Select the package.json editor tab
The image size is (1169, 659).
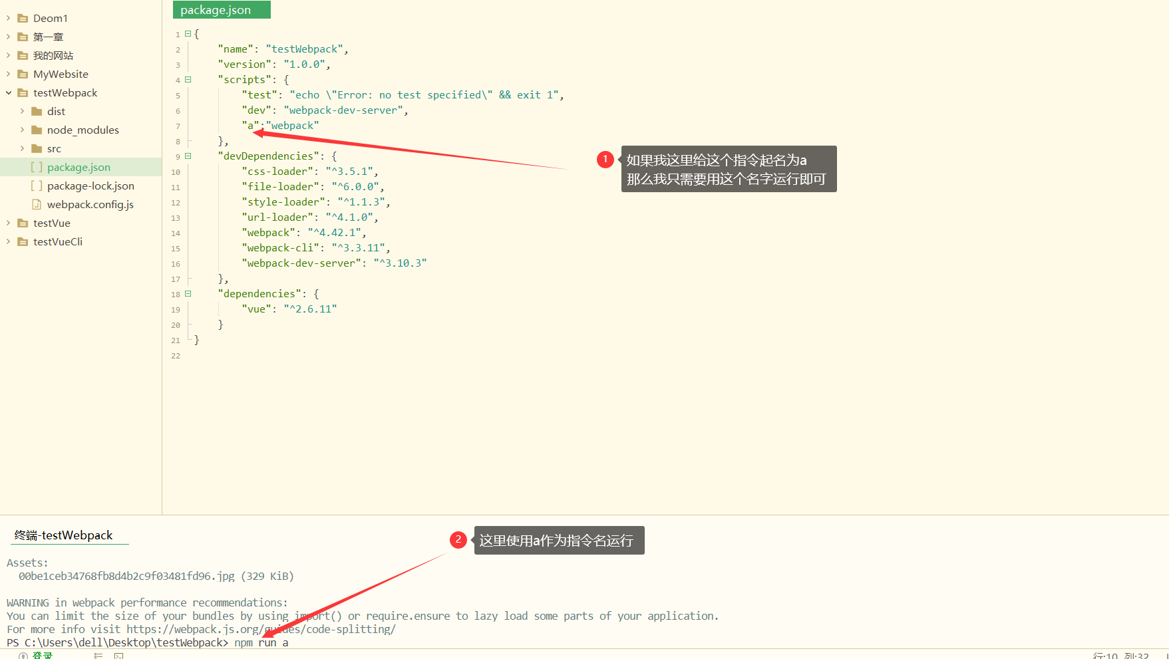[222, 10]
